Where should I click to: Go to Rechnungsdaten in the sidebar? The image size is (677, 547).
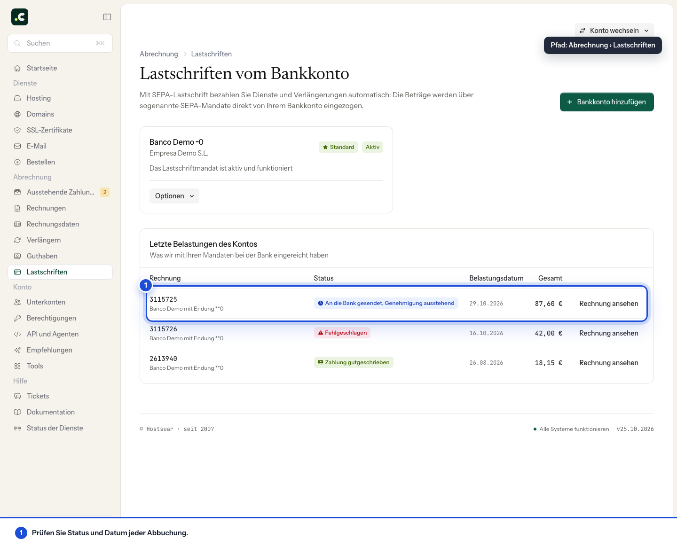coord(60,224)
